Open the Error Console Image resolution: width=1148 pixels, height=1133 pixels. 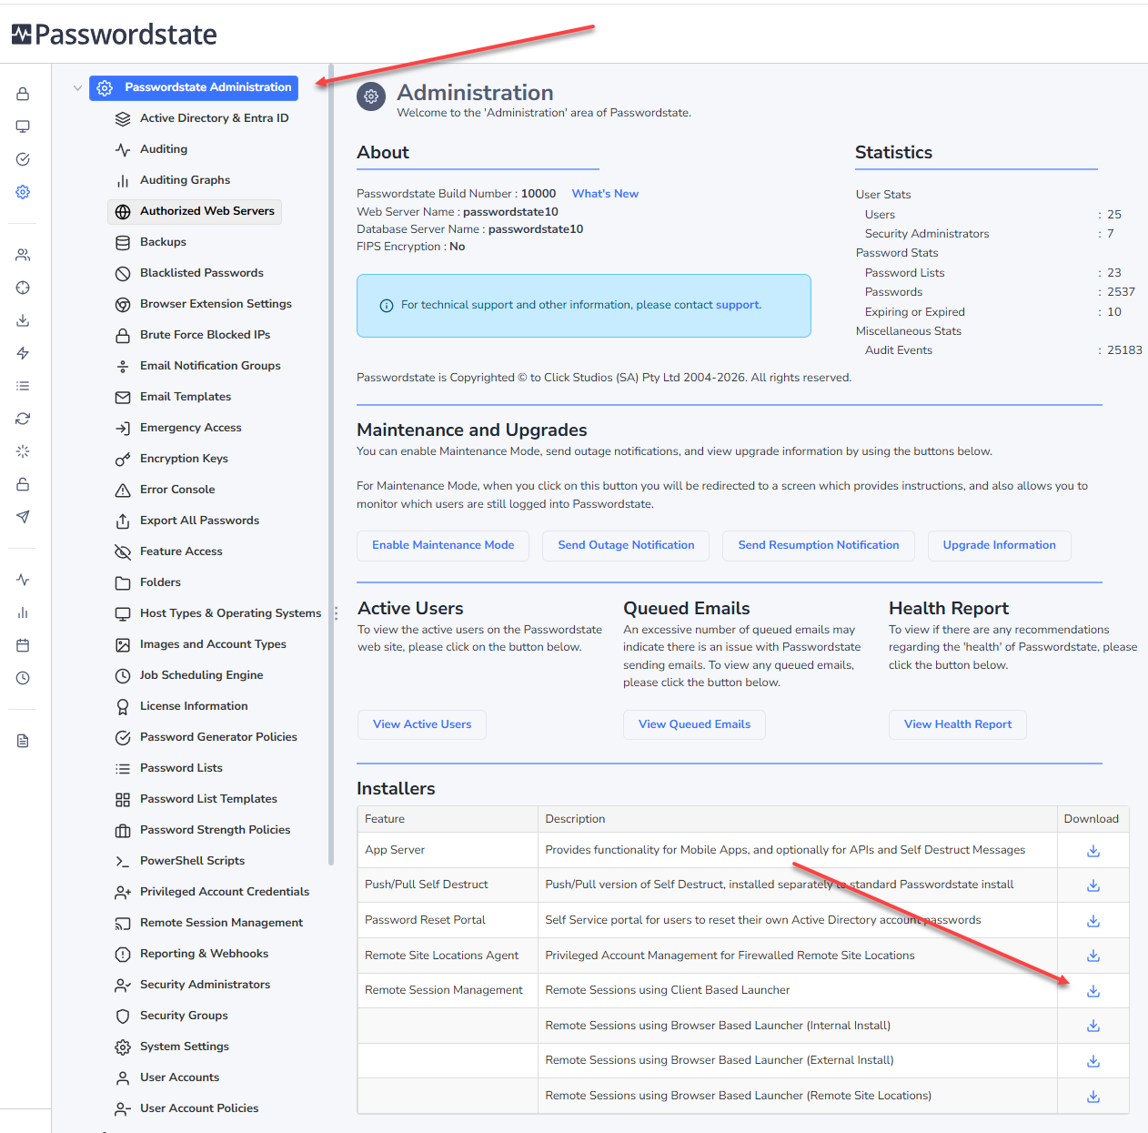pyautogui.click(x=166, y=490)
